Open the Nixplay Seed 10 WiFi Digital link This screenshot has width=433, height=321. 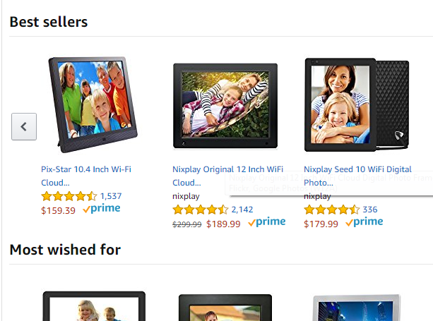[357, 176]
